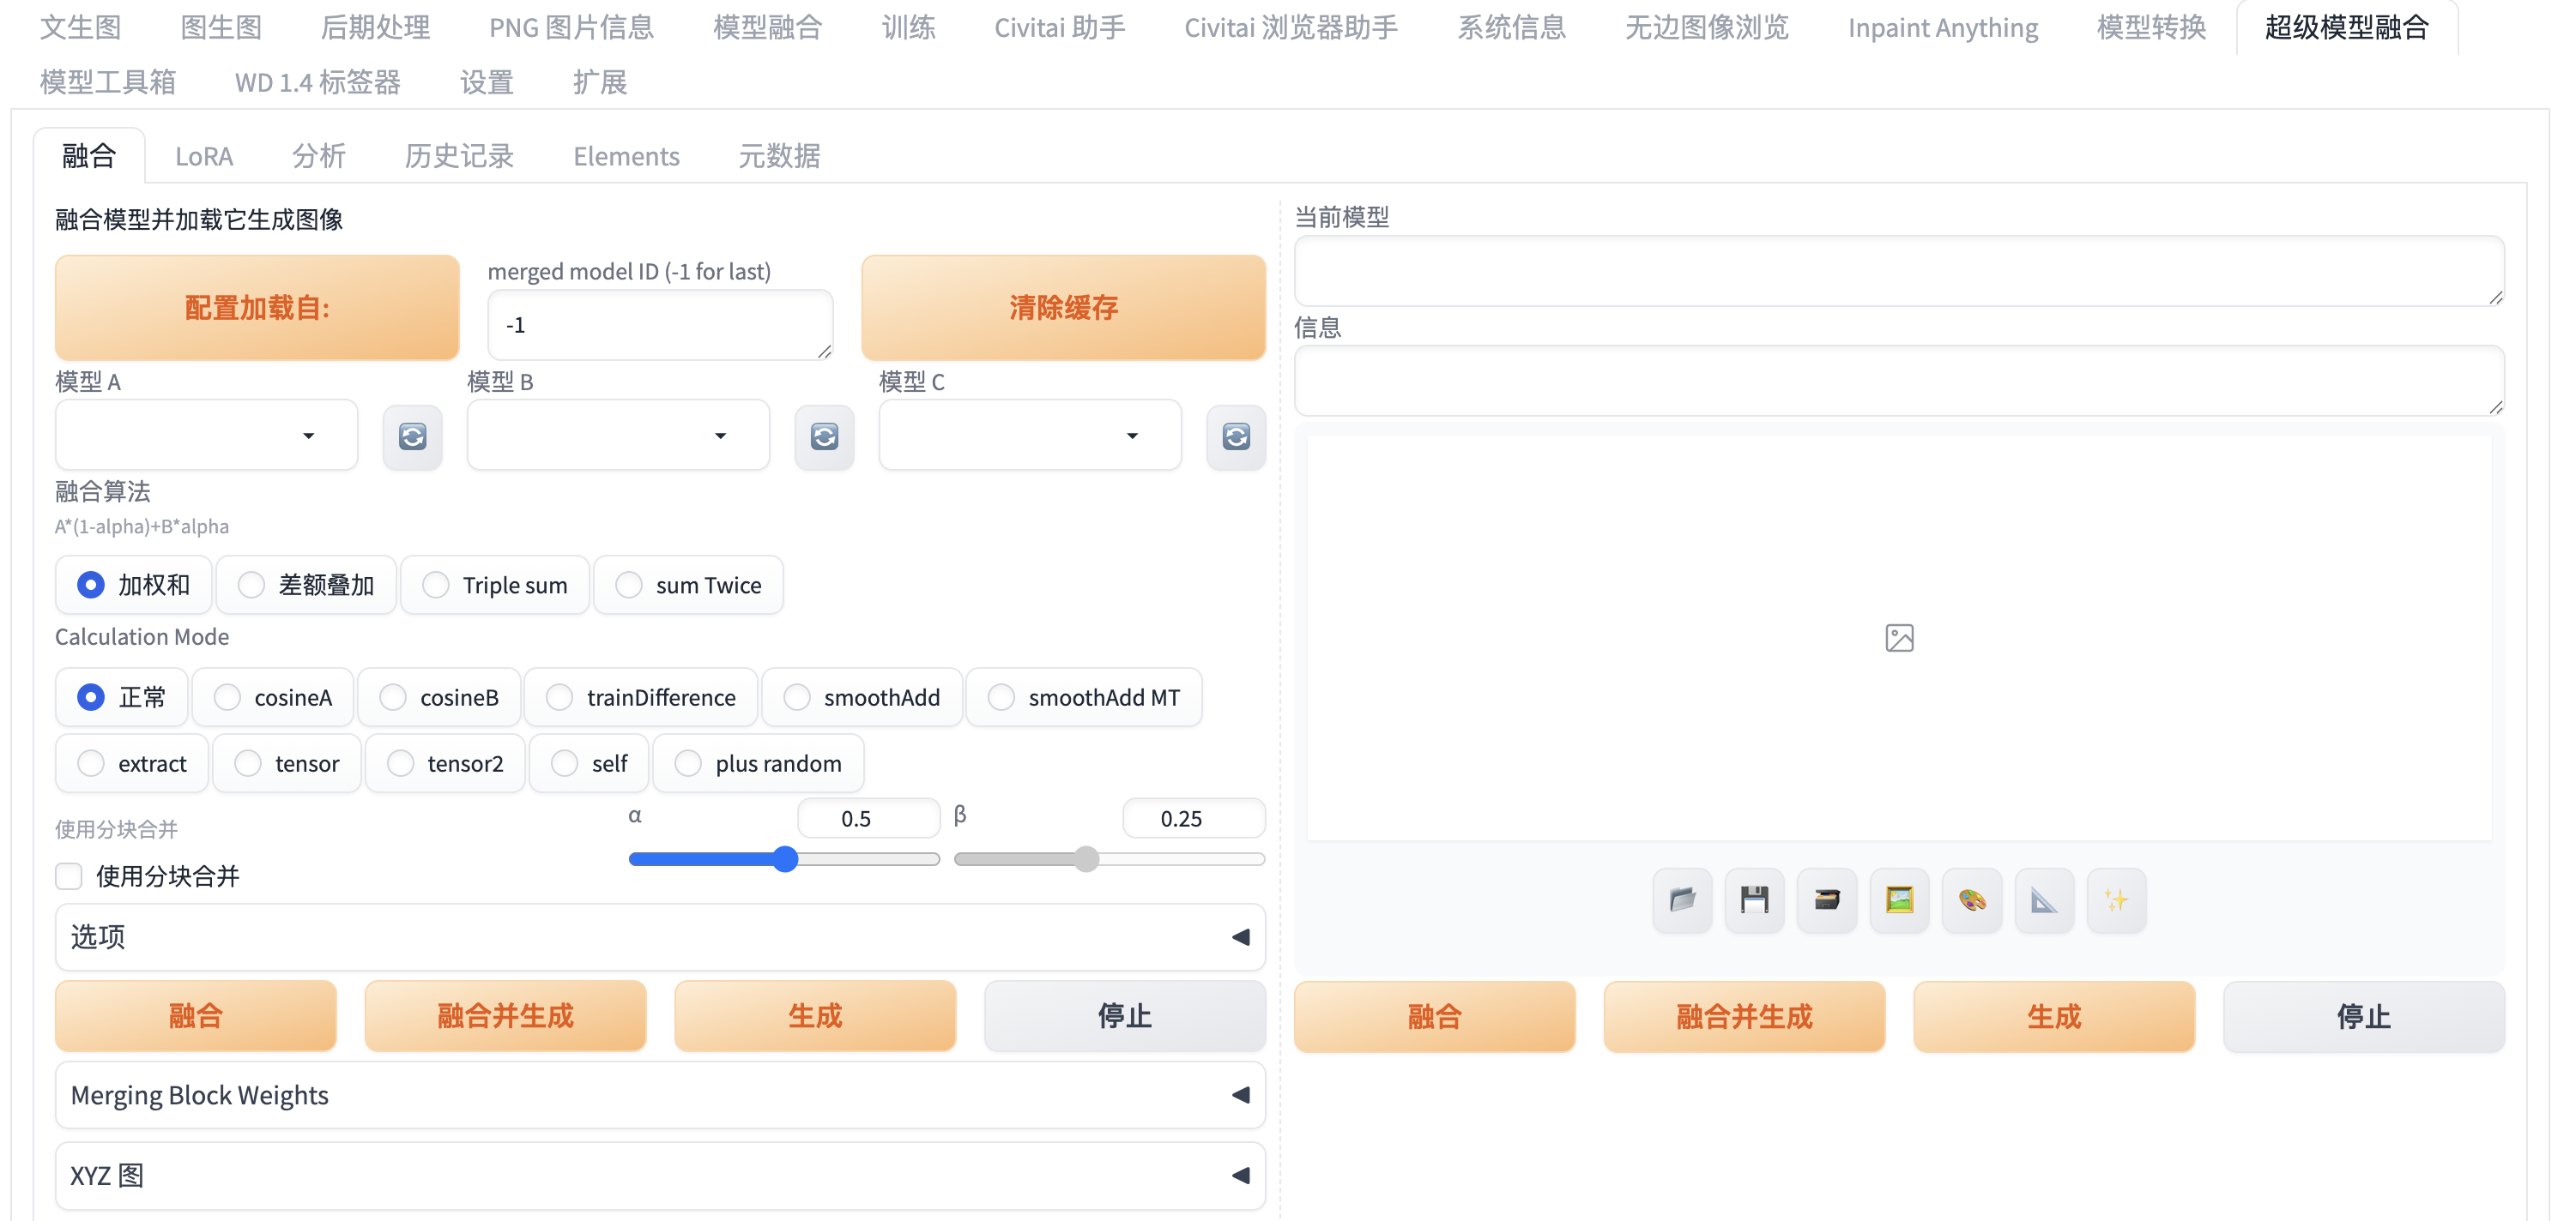Click the sparkles upscale icon
This screenshot has width=2576, height=1221.
(2116, 900)
